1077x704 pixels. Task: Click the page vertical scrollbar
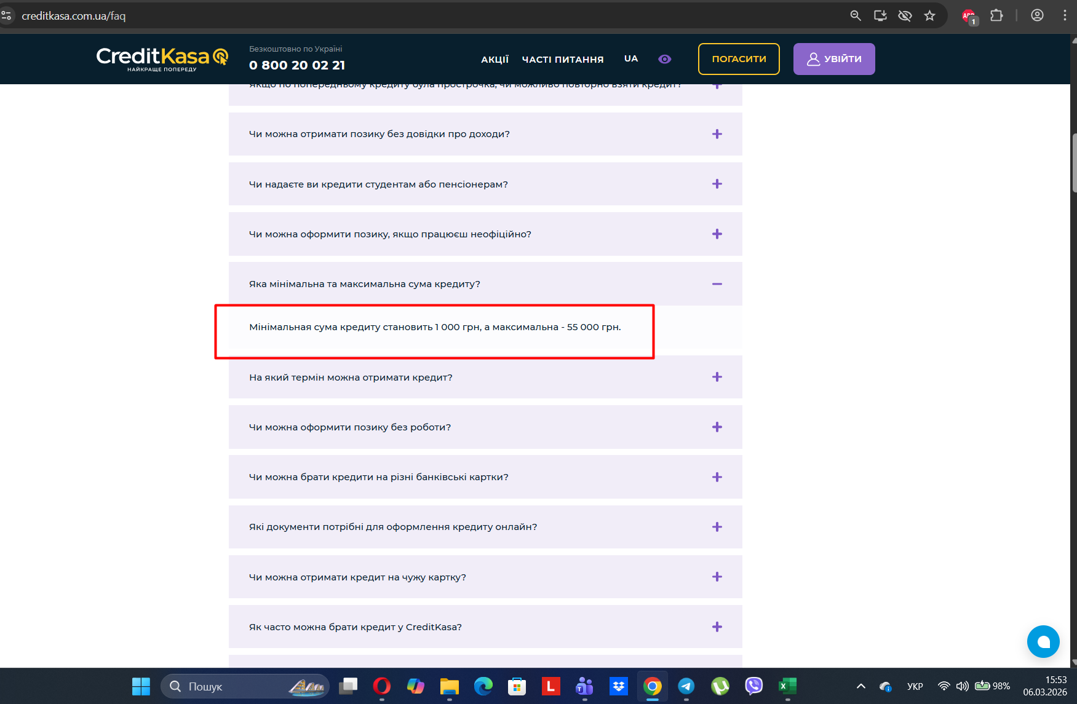click(x=1073, y=163)
